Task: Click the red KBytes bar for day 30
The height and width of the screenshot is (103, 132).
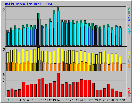Action: tap(120, 95)
